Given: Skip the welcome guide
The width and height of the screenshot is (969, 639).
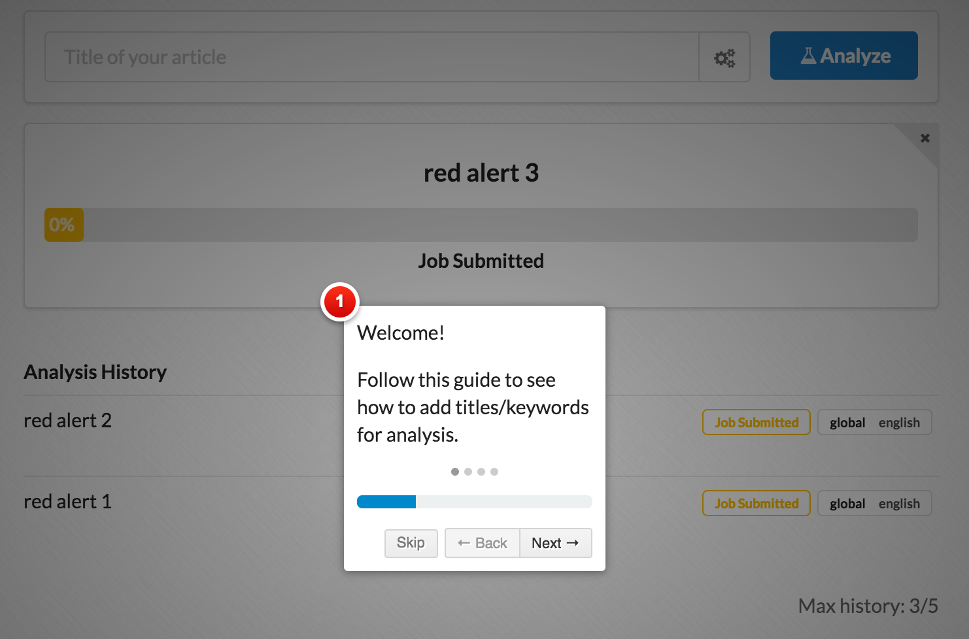Looking at the screenshot, I should 411,543.
